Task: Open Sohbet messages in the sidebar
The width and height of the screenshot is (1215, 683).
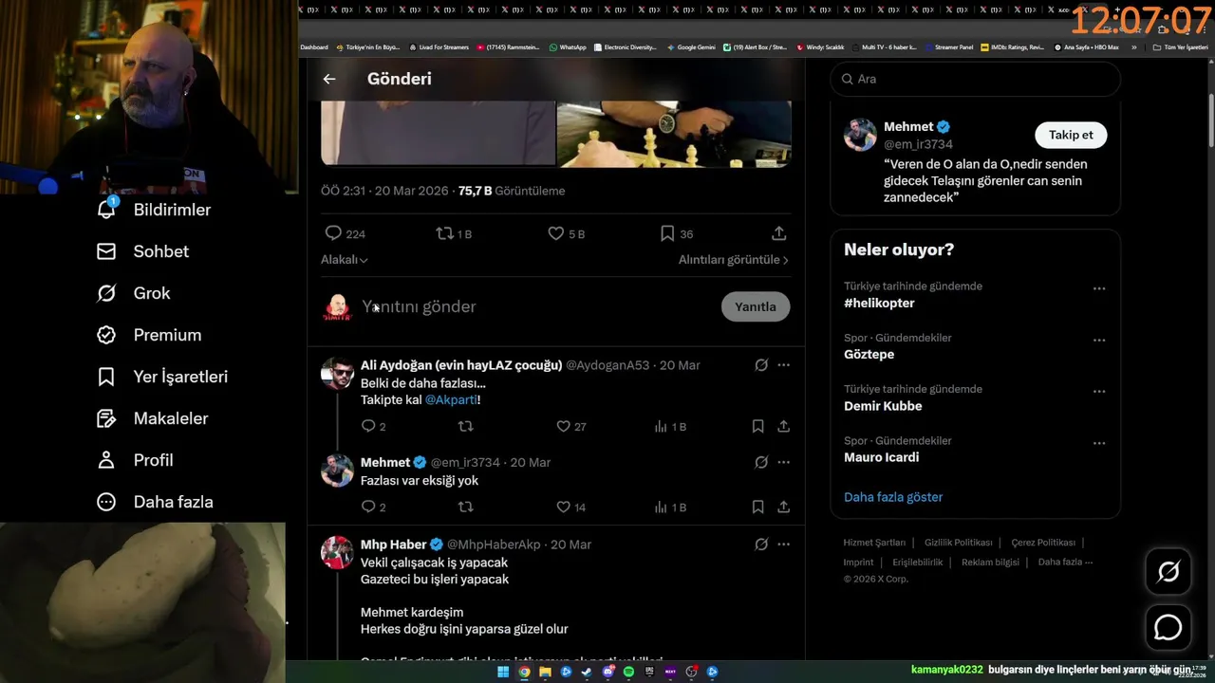Action: [142, 251]
